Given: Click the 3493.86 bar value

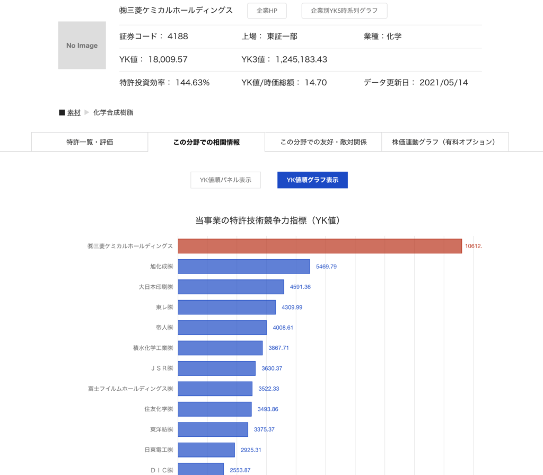Looking at the screenshot, I should pyautogui.click(x=268, y=409).
